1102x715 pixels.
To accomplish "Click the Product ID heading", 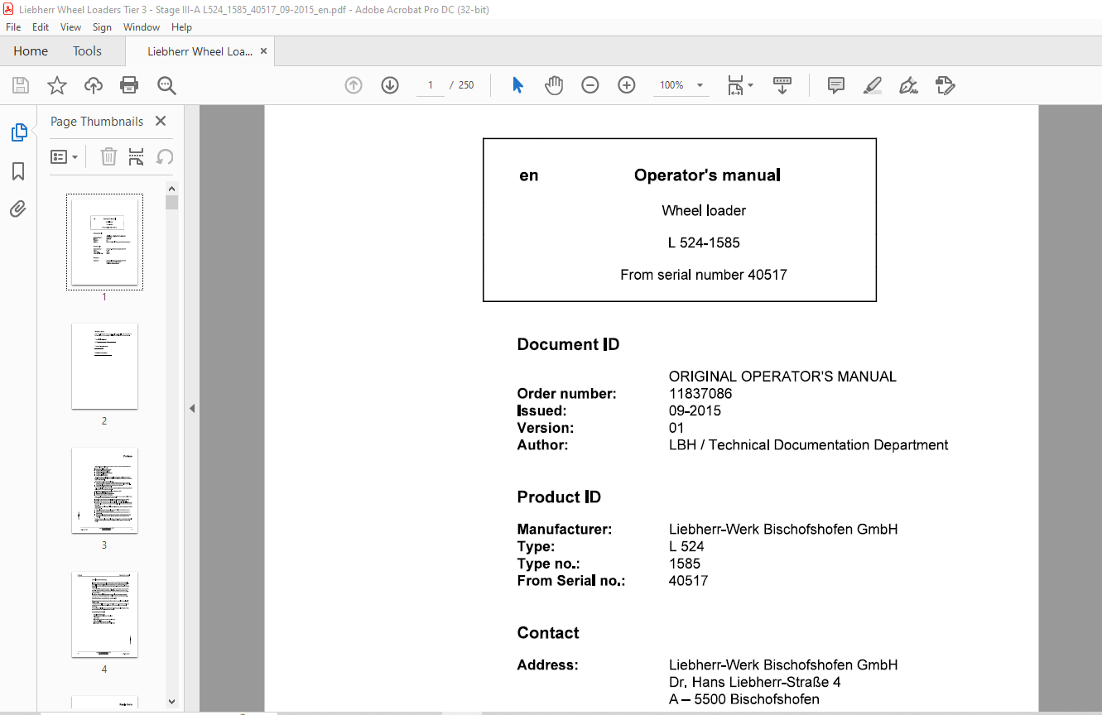I will 559,497.
